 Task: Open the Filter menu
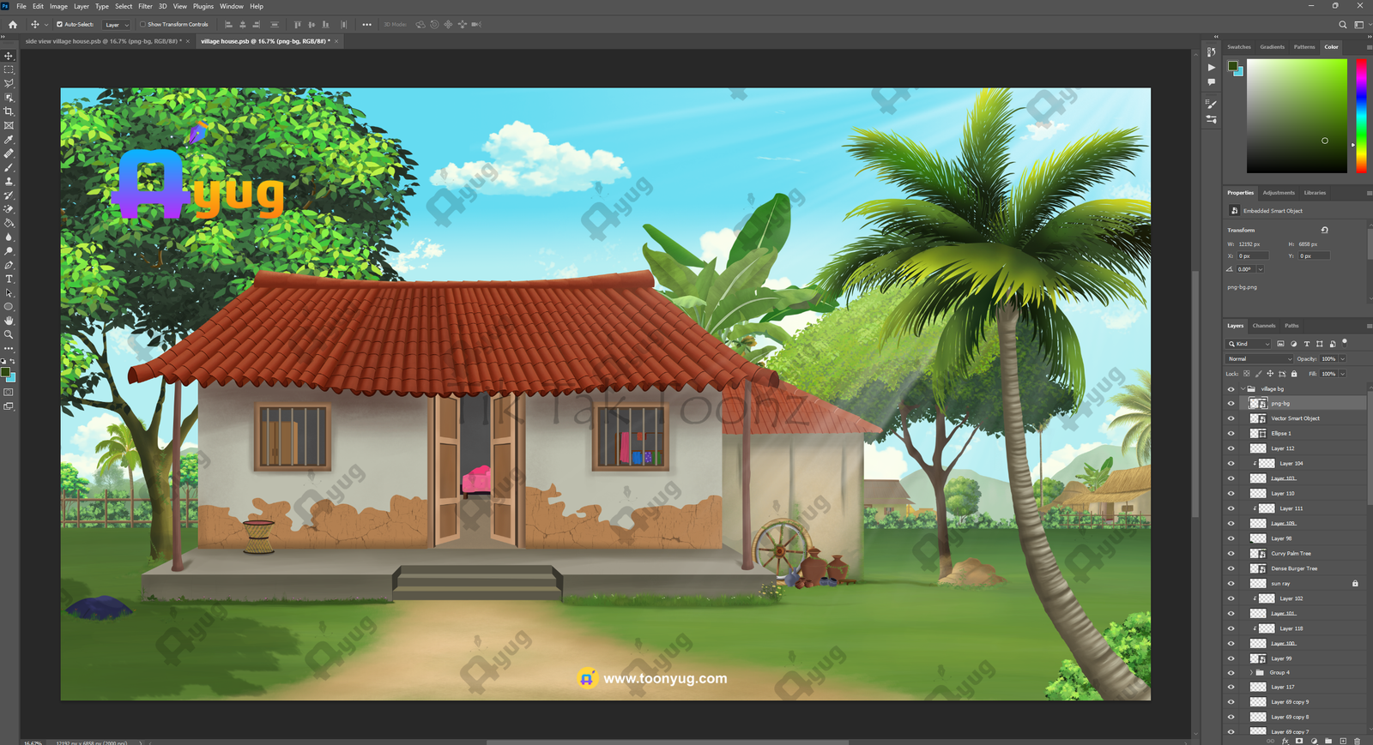(x=145, y=6)
